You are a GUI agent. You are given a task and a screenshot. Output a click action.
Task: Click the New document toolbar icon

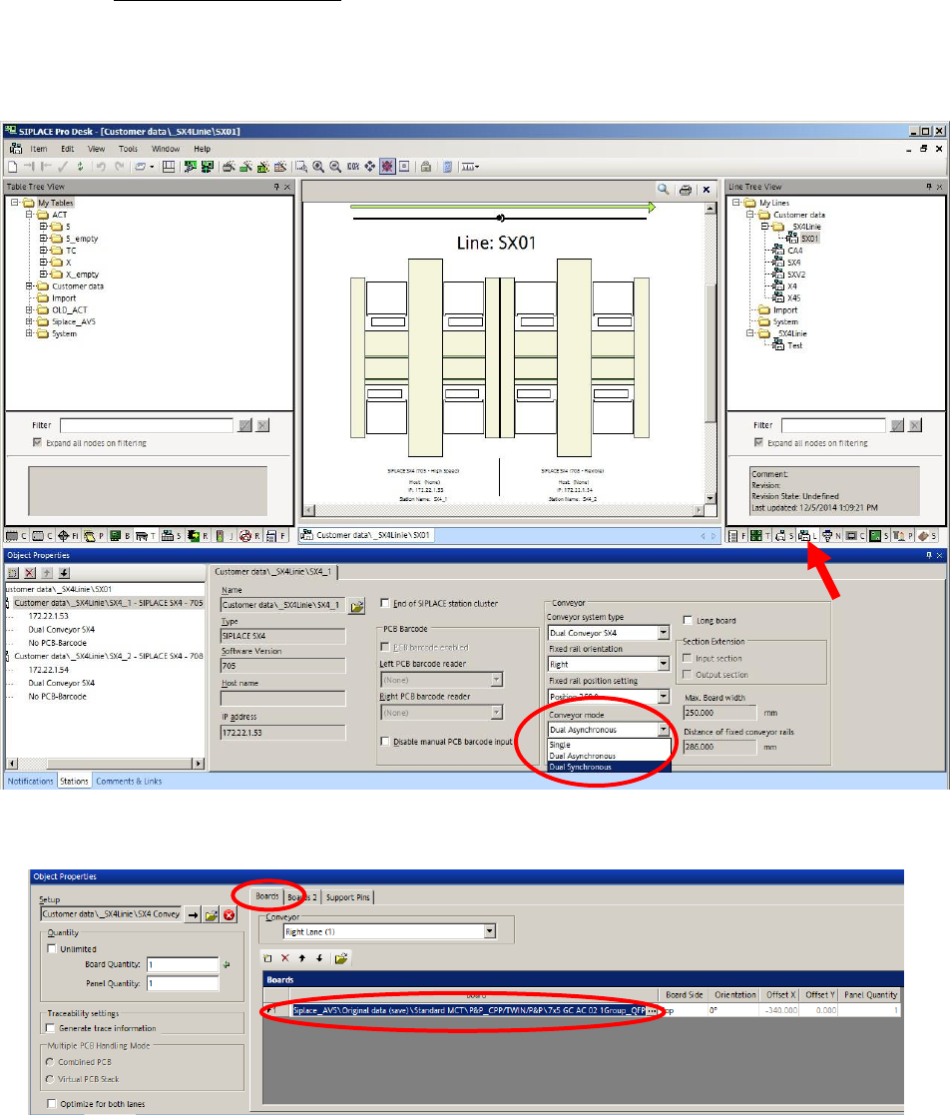click(x=13, y=167)
